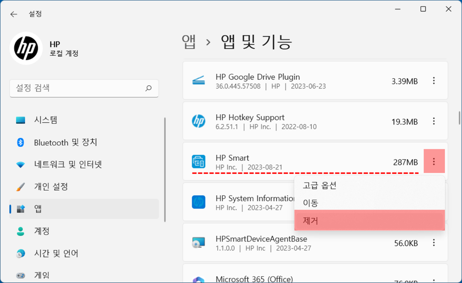Click HP Smart app icon
Image resolution: width=462 pixels, height=283 pixels.
198,162
